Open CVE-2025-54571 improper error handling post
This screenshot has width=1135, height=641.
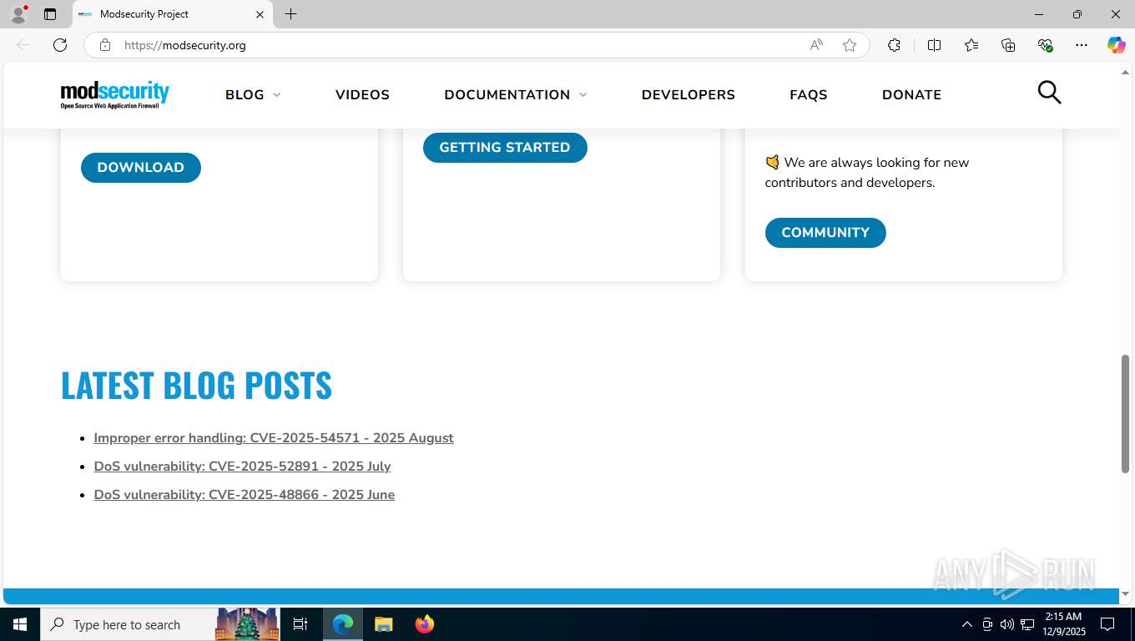pos(274,438)
